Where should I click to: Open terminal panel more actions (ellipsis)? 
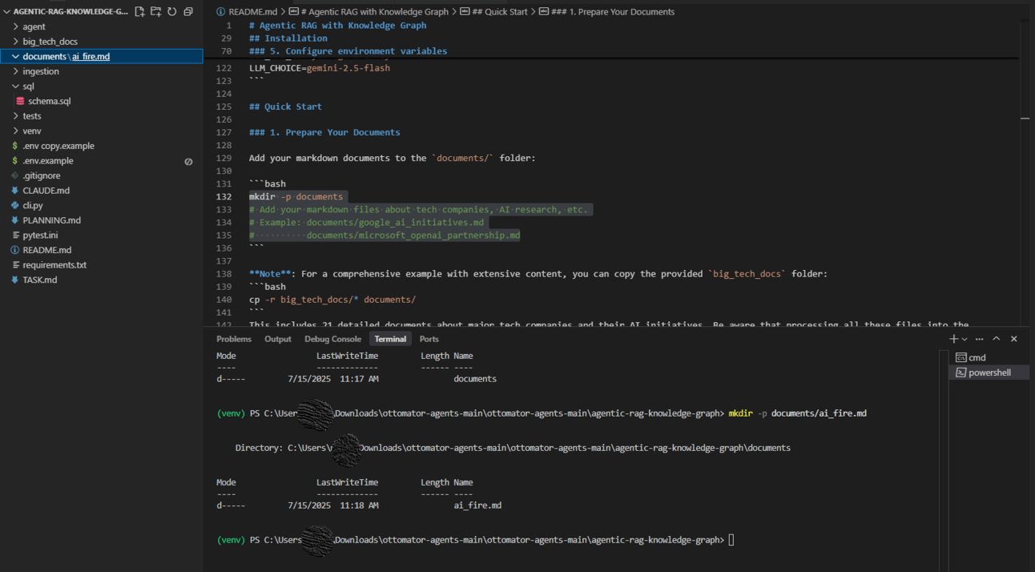pos(980,339)
